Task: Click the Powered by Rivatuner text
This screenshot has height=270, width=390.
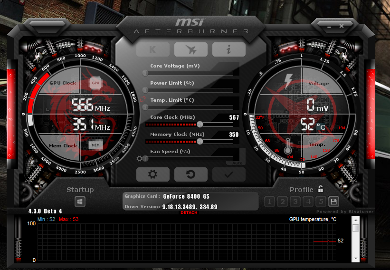Action: [x=345, y=212]
